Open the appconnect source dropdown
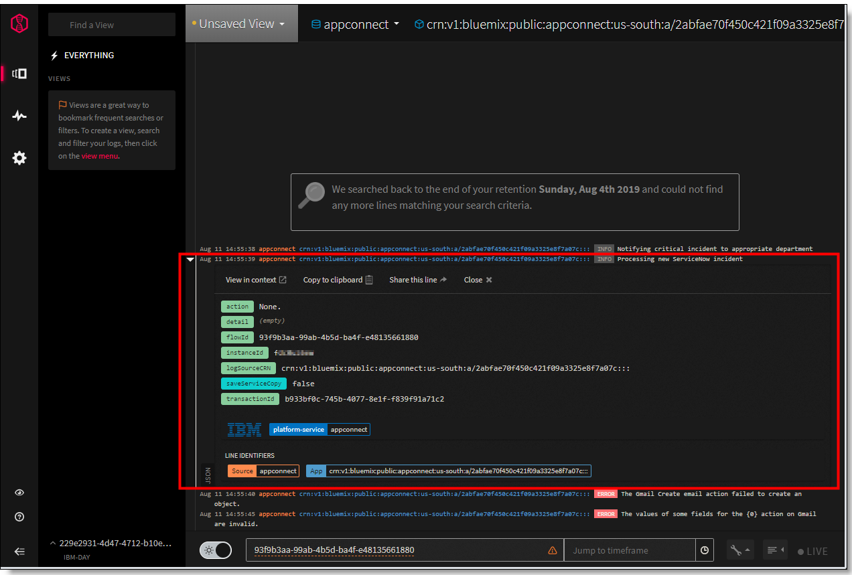 354,23
